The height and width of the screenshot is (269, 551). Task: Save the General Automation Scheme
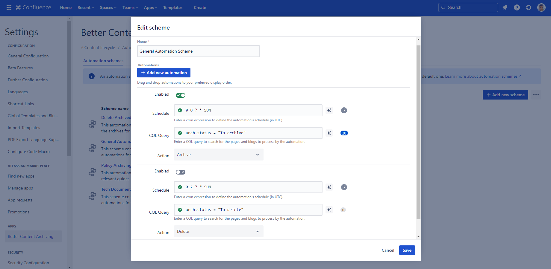click(x=407, y=250)
